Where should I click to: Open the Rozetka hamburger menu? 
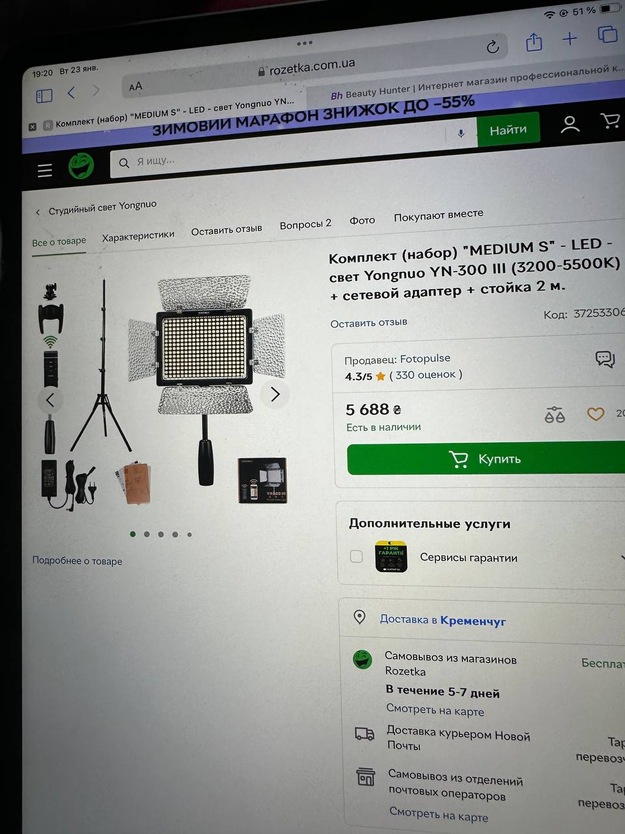pos(44,170)
